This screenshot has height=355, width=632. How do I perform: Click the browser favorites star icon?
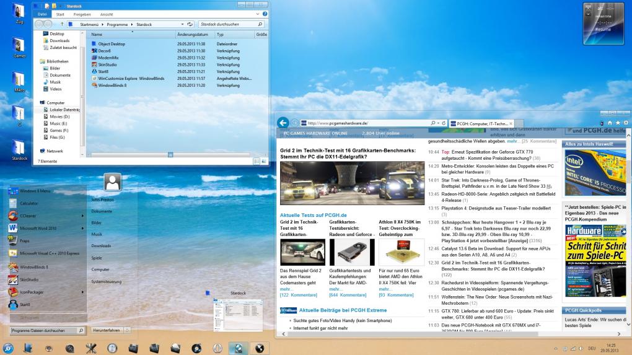tap(618, 123)
